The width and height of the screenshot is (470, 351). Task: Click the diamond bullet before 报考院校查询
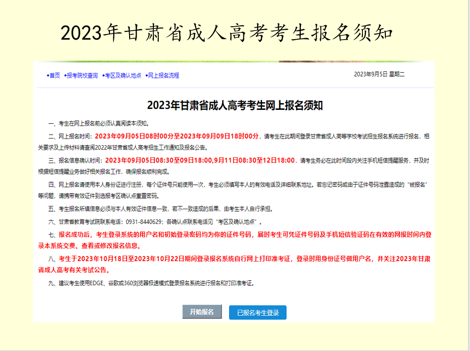click(66, 75)
